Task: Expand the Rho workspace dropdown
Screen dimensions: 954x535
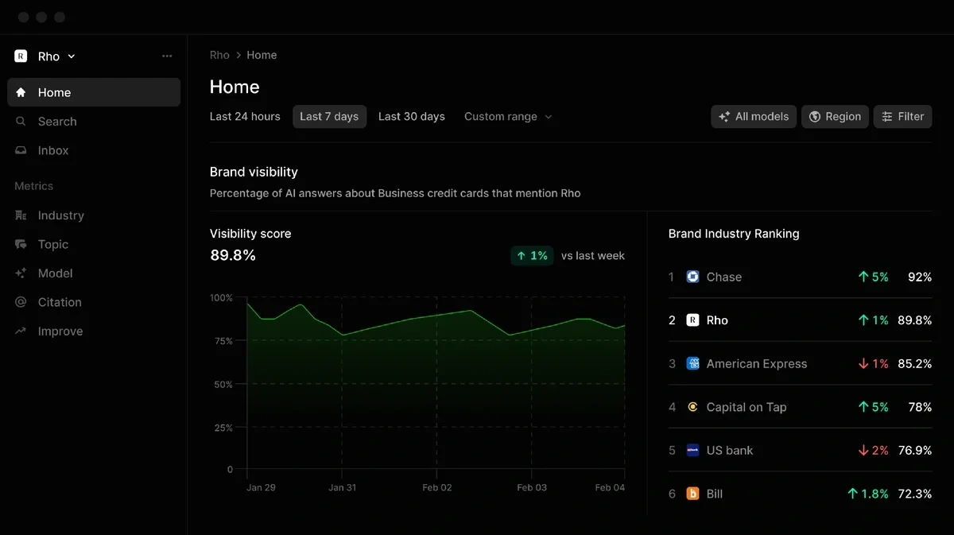Action: 72,56
